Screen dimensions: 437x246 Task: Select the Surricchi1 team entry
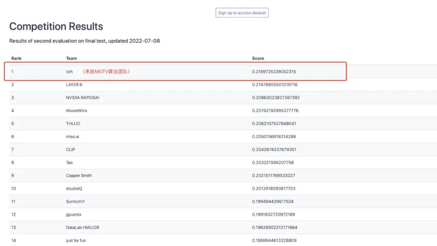(76, 201)
